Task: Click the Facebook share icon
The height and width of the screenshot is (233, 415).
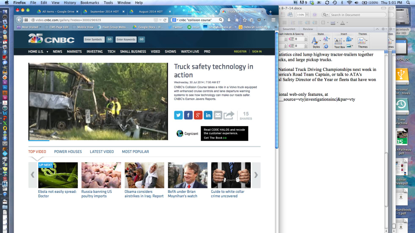Action: 188,115
